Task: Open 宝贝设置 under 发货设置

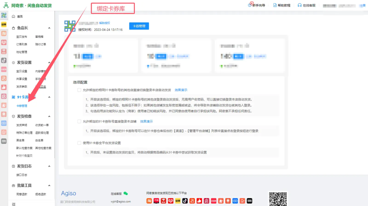Action: pos(22,71)
